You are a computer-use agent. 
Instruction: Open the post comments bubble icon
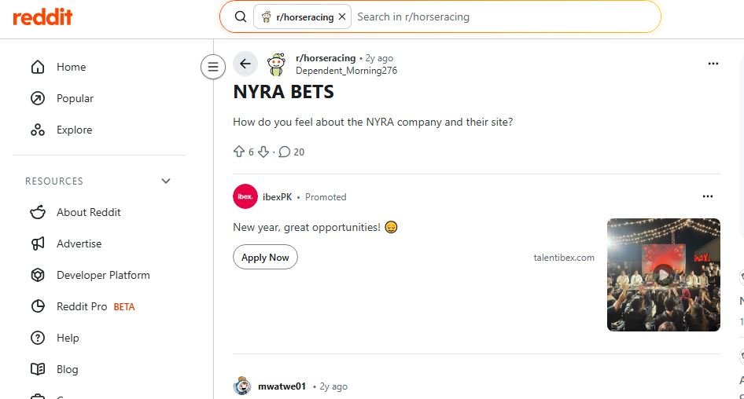point(285,152)
